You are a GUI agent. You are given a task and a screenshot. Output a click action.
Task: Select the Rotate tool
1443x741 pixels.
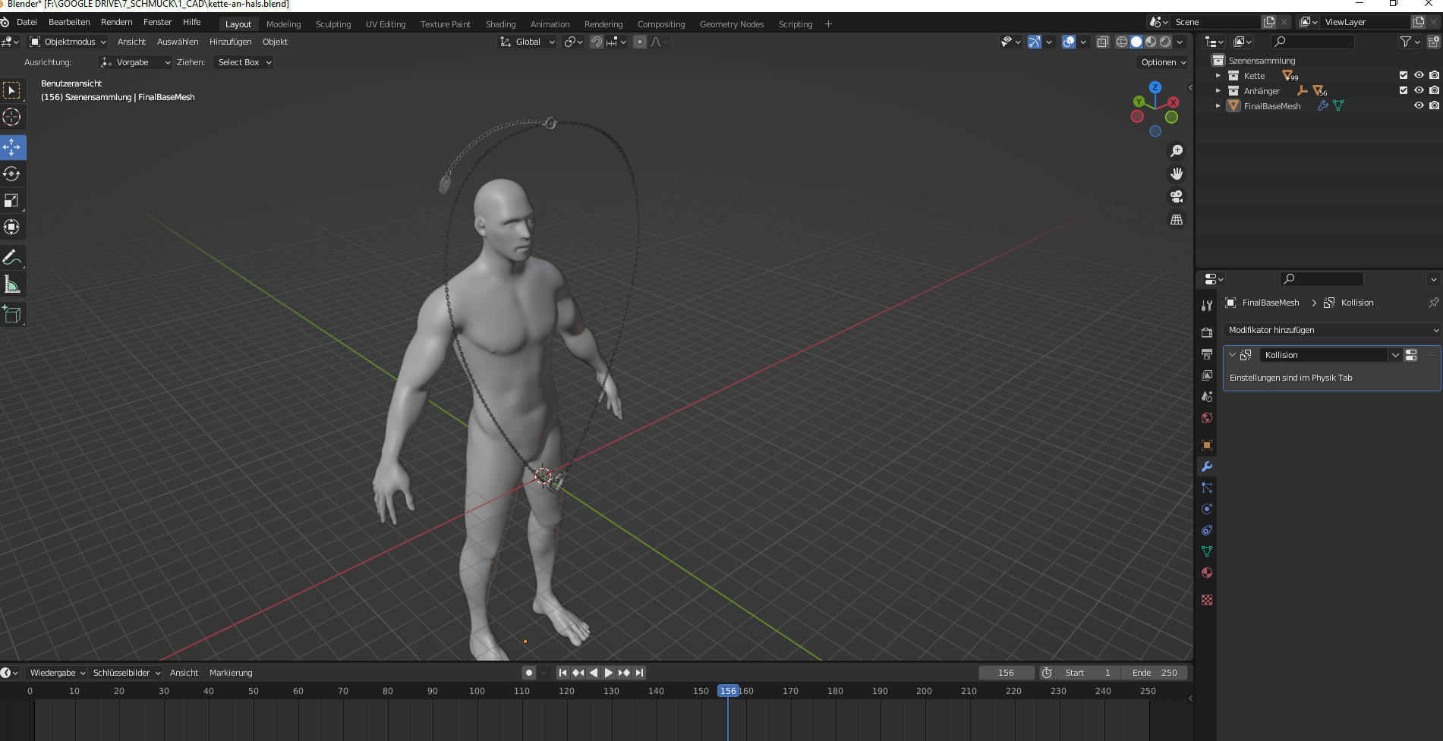[12, 174]
